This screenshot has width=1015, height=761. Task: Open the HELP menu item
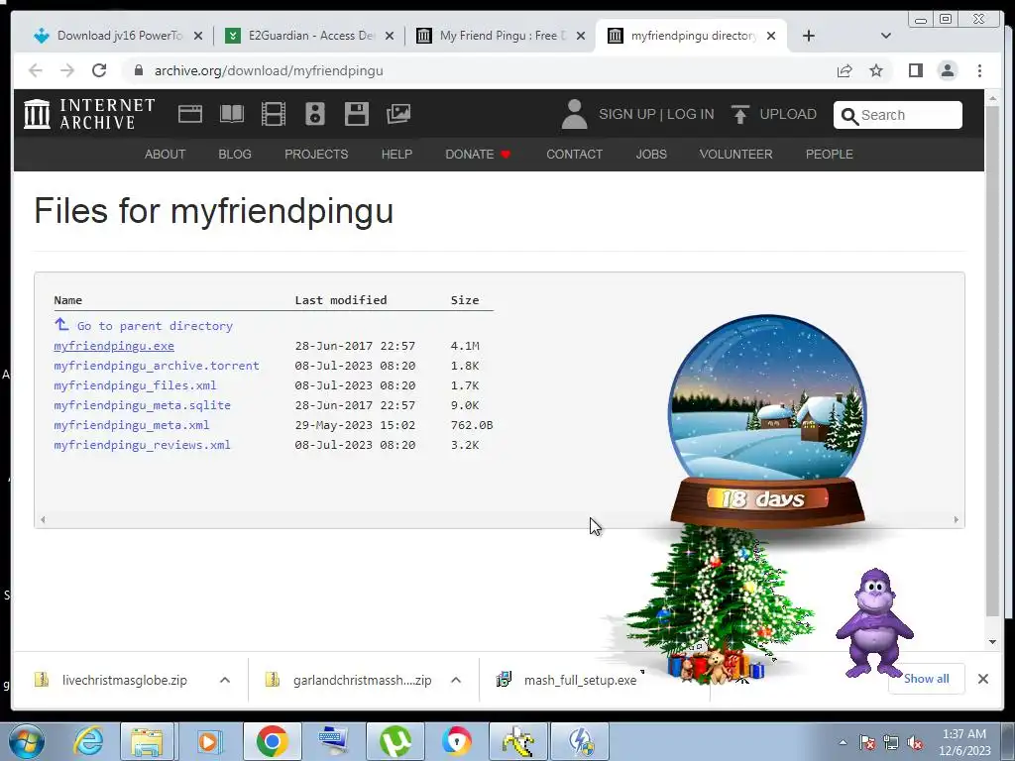(x=396, y=154)
